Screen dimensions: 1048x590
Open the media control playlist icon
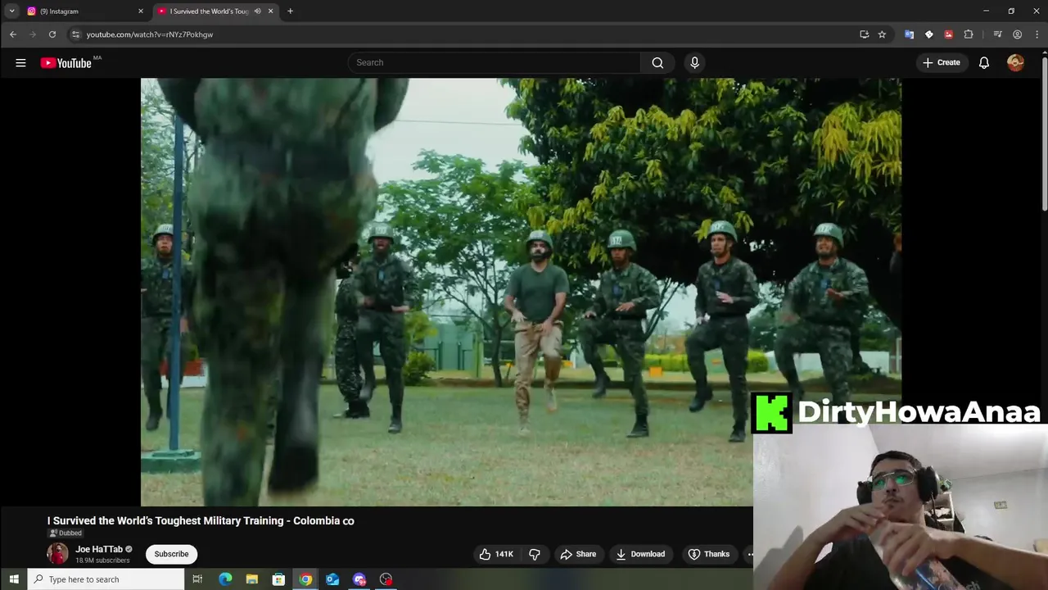997,34
